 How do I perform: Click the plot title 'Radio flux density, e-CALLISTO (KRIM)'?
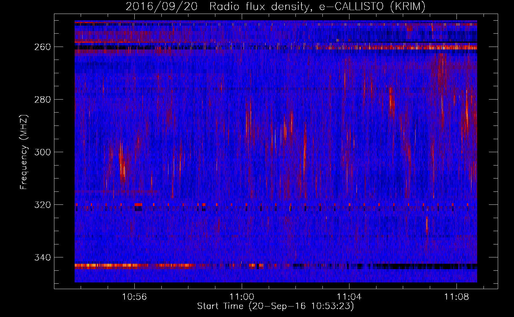point(317,6)
